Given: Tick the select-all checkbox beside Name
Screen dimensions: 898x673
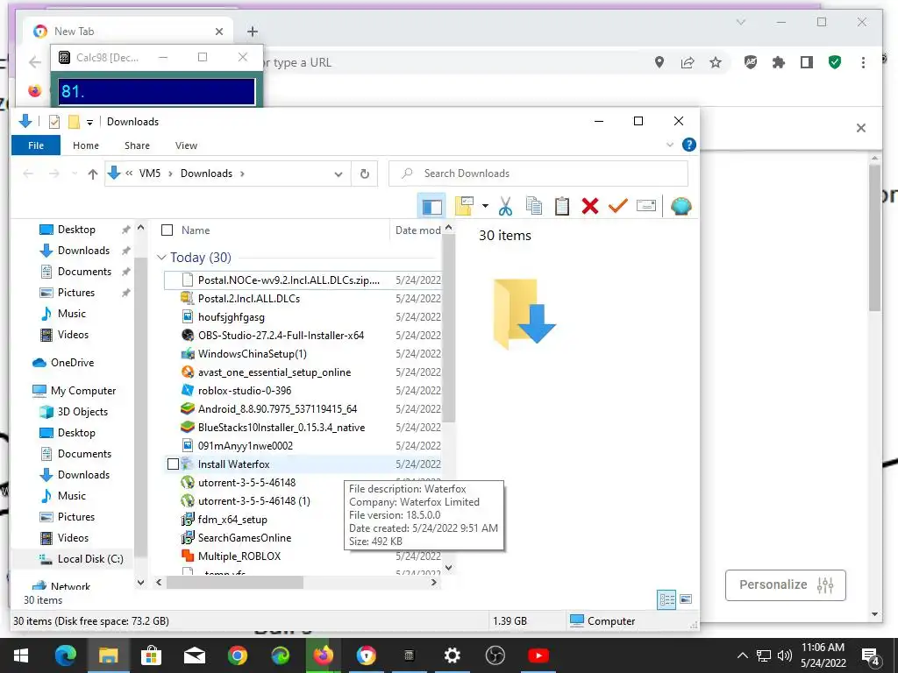Looking at the screenshot, I should tap(167, 230).
